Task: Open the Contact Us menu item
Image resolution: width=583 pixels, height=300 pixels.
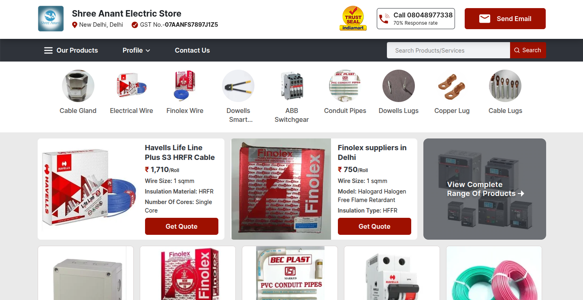Action: pyautogui.click(x=192, y=50)
